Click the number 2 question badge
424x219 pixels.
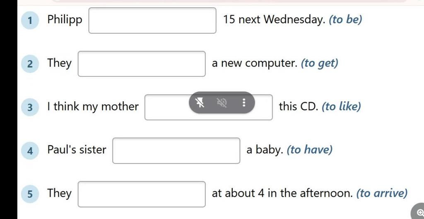click(x=30, y=64)
